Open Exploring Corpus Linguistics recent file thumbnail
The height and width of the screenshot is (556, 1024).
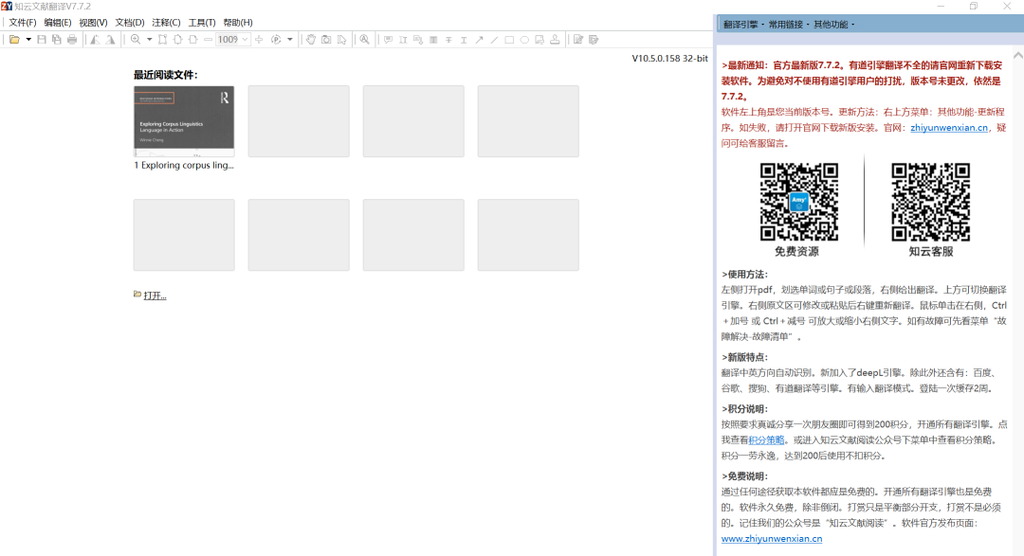click(184, 120)
